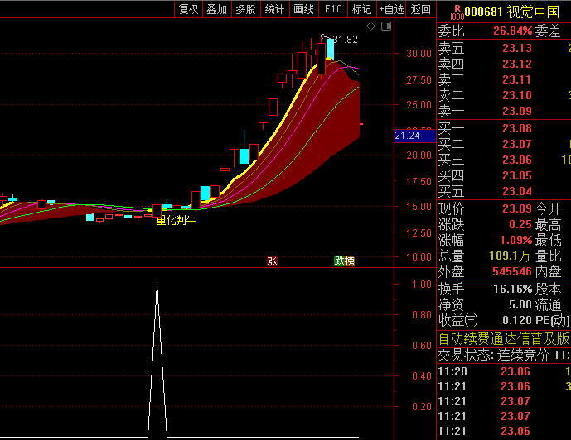Click 返回 to go back
Viewport: 571px width, 440px height.
(421, 9)
